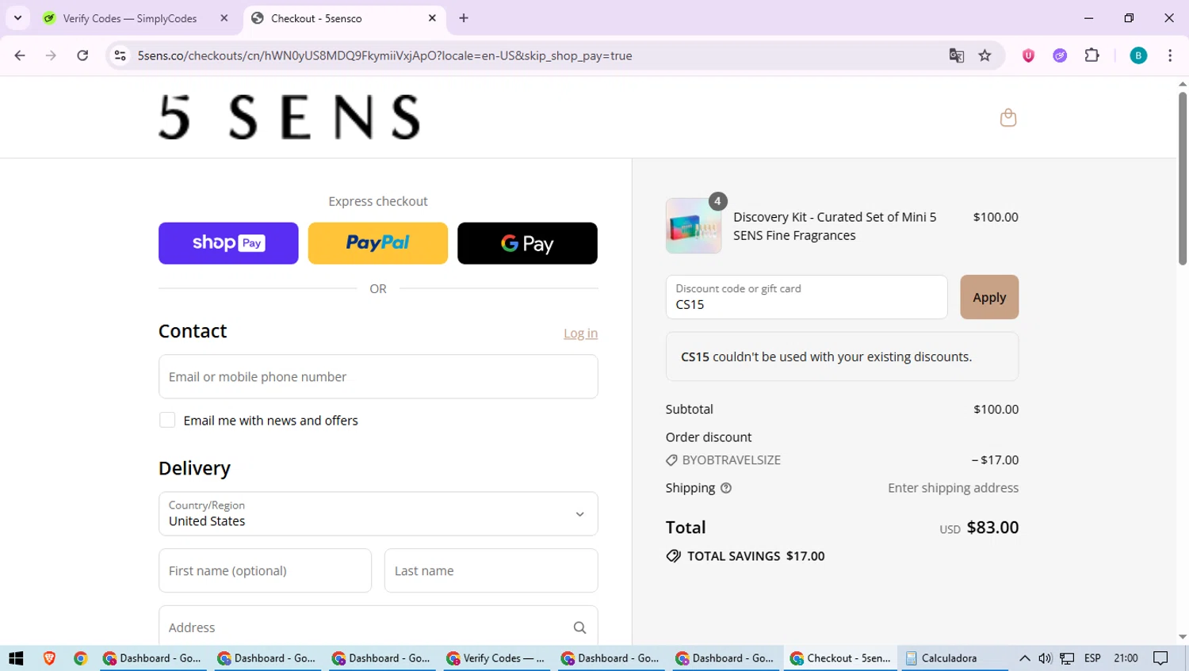The image size is (1189, 671).
Task: Click the ESP language indicator
Action: (1092, 658)
